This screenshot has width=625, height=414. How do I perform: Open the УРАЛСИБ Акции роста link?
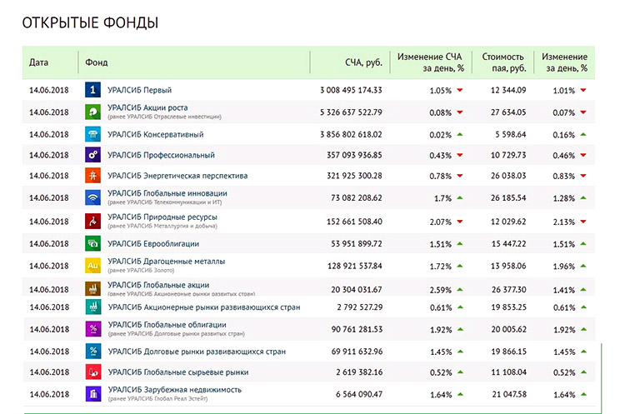tap(147, 107)
